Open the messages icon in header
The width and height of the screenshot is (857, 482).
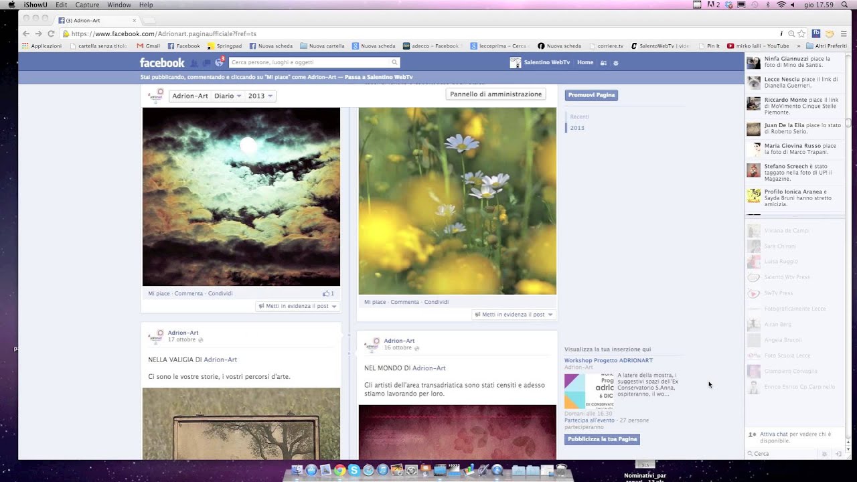pos(206,63)
